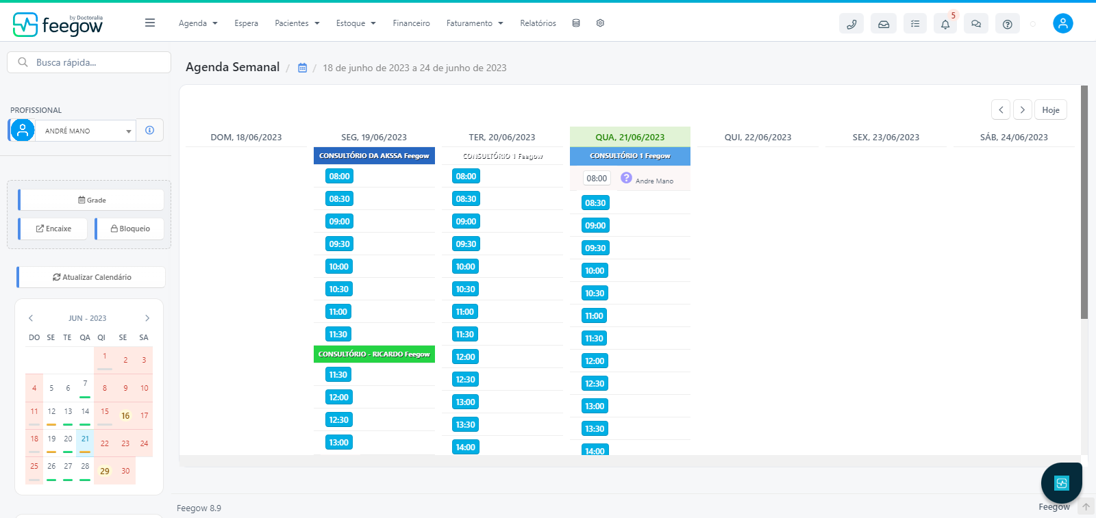The image size is (1096, 518).
Task: Open the Feegow floating chat widget
Action: coord(1062,483)
